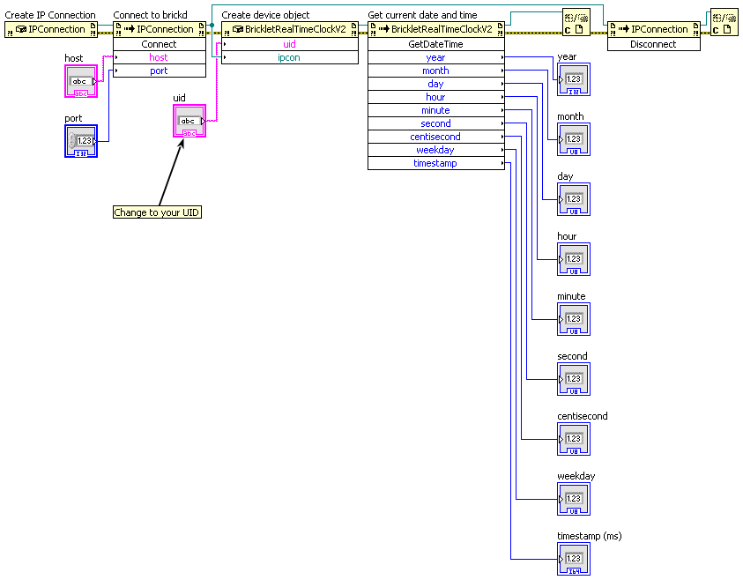Click the 'Change to your UID' comment label
Image resolution: width=743 pixels, height=580 pixels.
point(157,212)
